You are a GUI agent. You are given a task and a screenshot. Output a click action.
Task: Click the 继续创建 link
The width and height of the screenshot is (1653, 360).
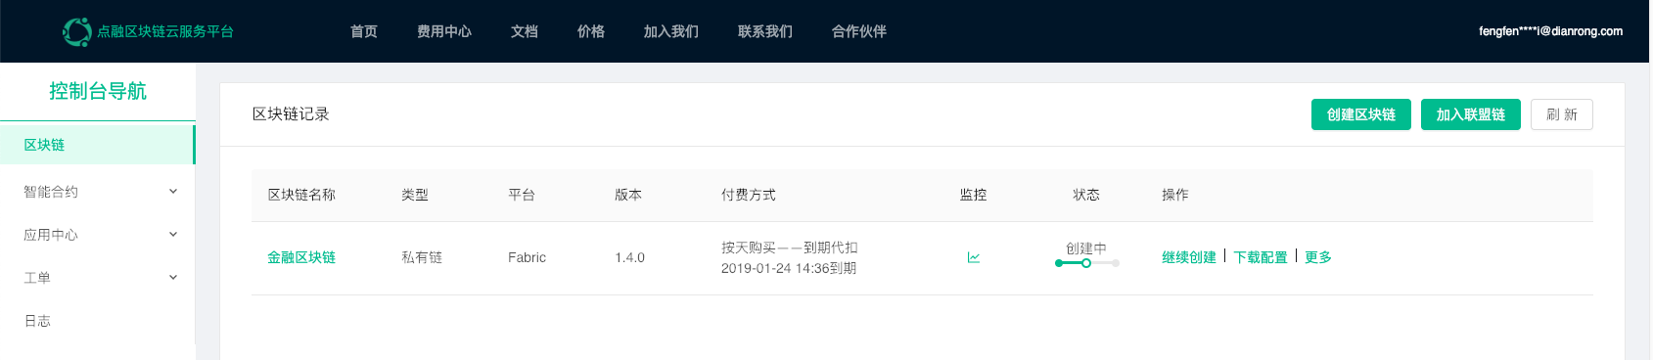[x=1189, y=257]
